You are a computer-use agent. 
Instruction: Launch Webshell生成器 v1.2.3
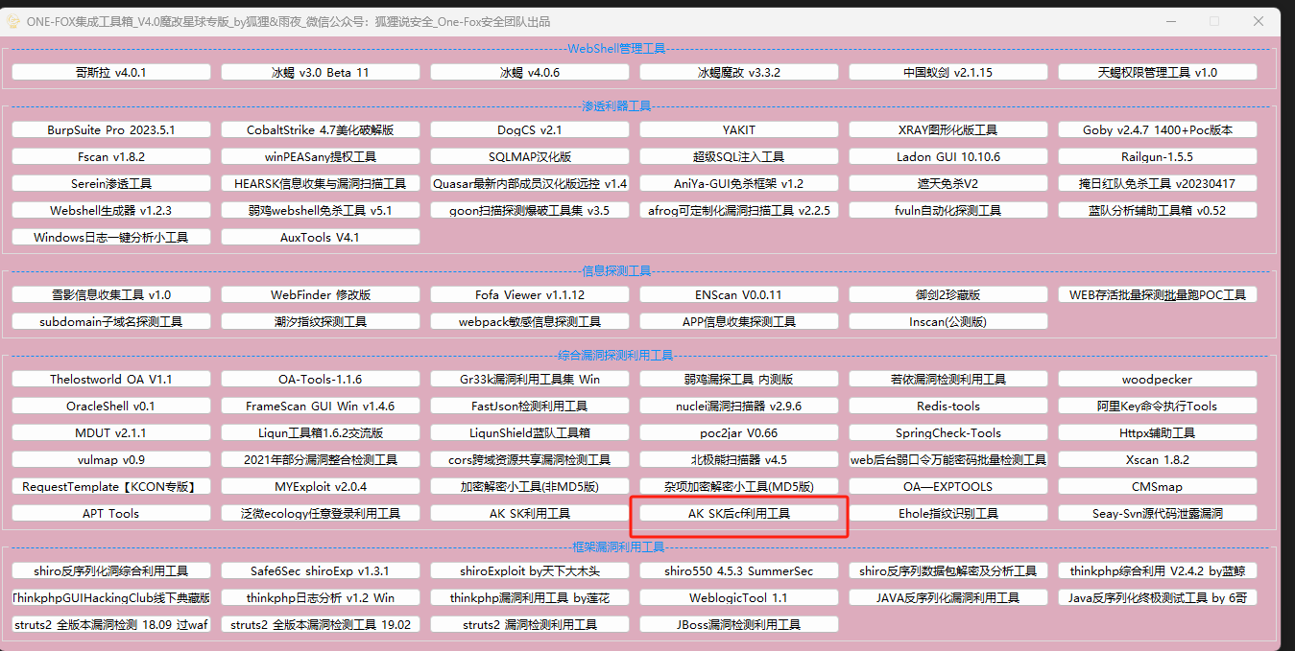pyautogui.click(x=111, y=210)
